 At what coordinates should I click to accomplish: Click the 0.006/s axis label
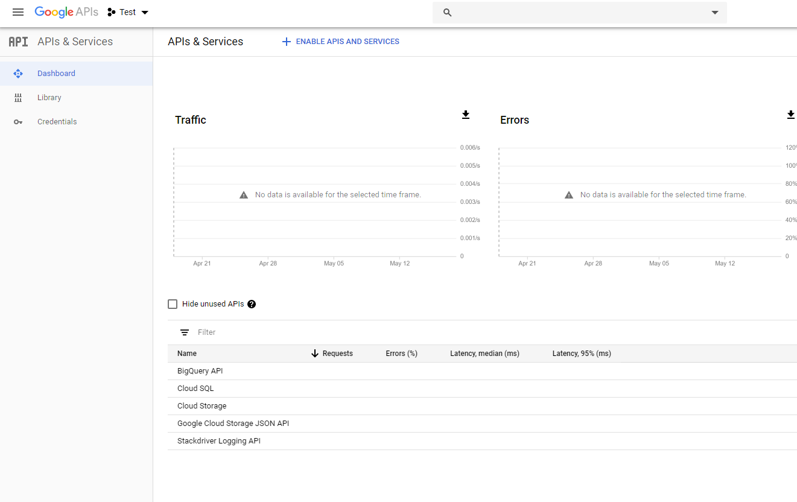tap(470, 147)
